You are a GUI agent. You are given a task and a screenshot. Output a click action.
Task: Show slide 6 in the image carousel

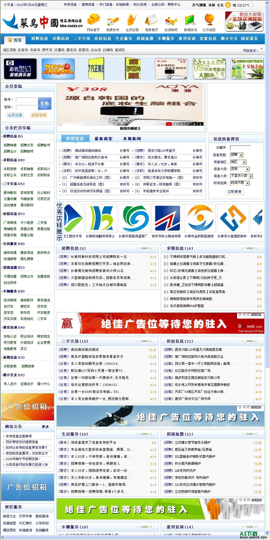[200, 124]
